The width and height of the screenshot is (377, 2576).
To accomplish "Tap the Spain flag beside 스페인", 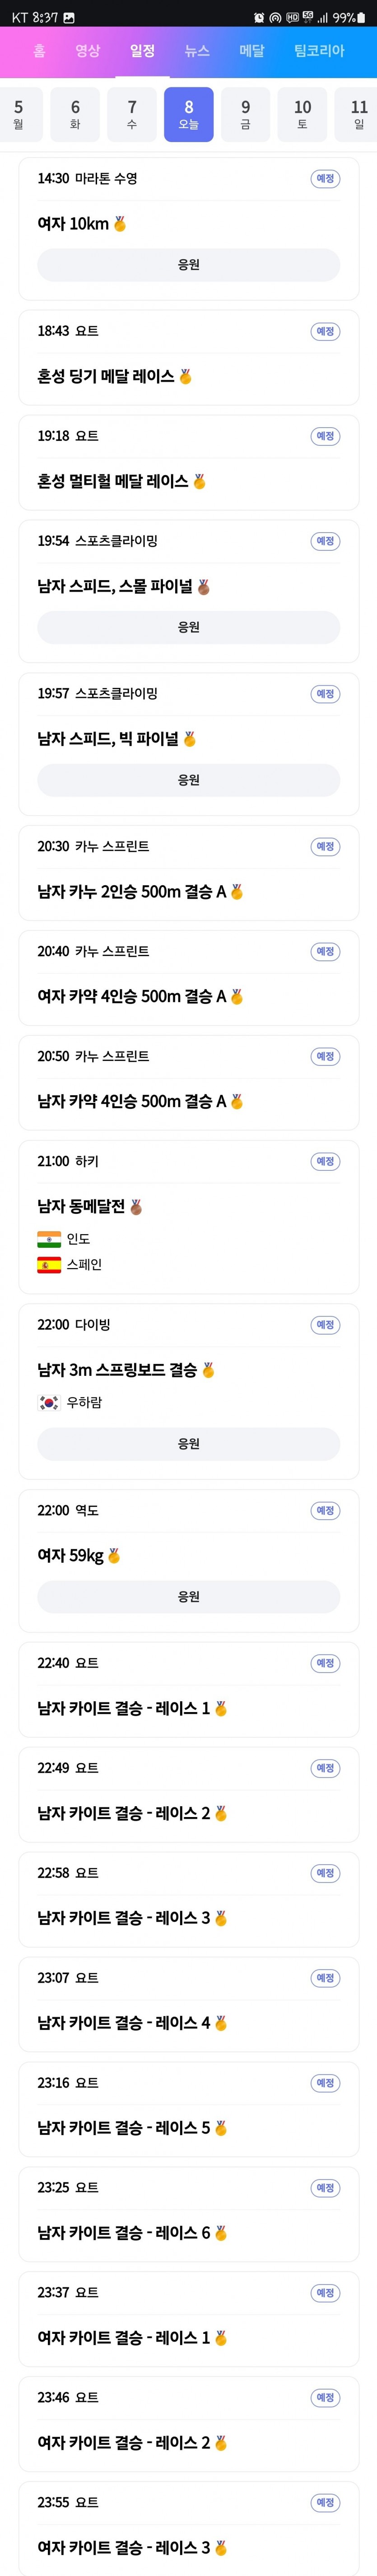I will (49, 1265).
